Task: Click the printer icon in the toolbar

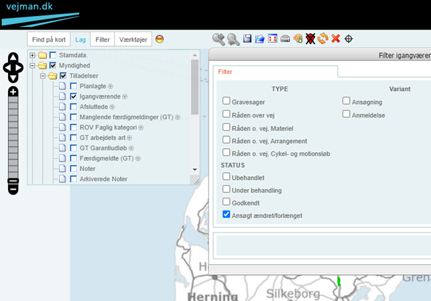Action: 285,39
